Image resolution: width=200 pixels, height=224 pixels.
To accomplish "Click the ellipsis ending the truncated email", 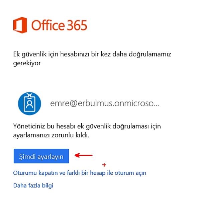I will click(x=156, y=105).
